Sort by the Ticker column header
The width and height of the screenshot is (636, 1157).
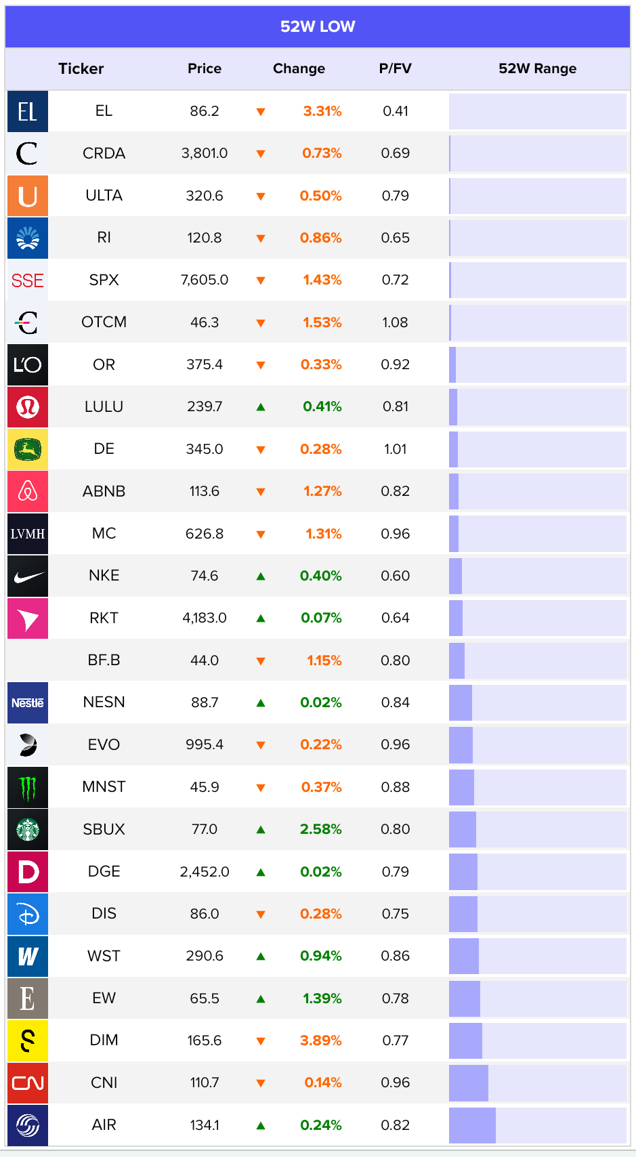pyautogui.click(x=81, y=68)
